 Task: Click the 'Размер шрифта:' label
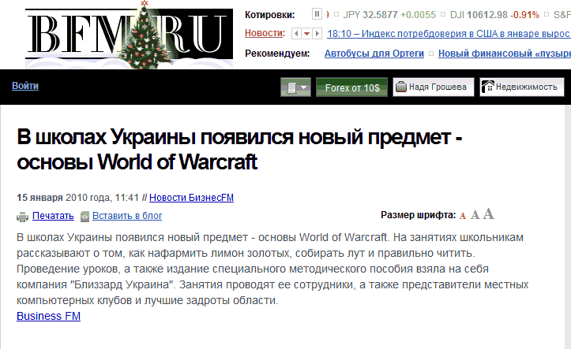(418, 215)
